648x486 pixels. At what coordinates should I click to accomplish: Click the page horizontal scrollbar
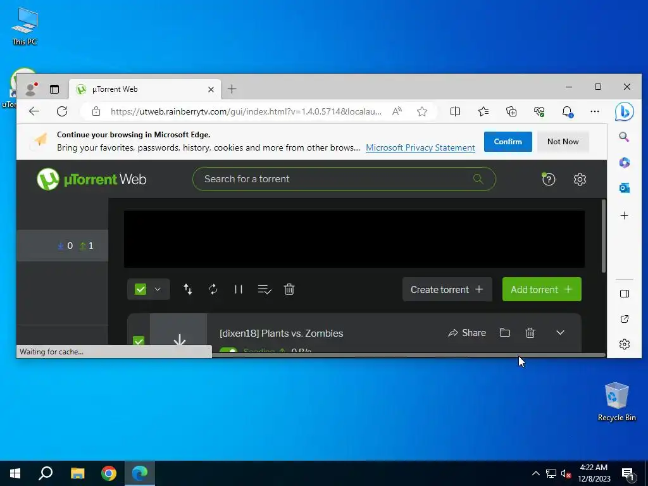[408, 355]
